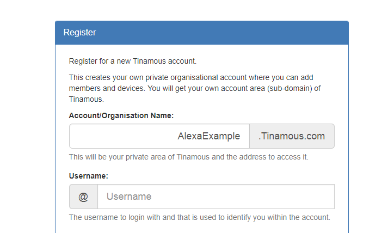Click "Register for a new Tinamous account." text
Image resolution: width=382 pixels, height=233 pixels.
[x=133, y=61]
